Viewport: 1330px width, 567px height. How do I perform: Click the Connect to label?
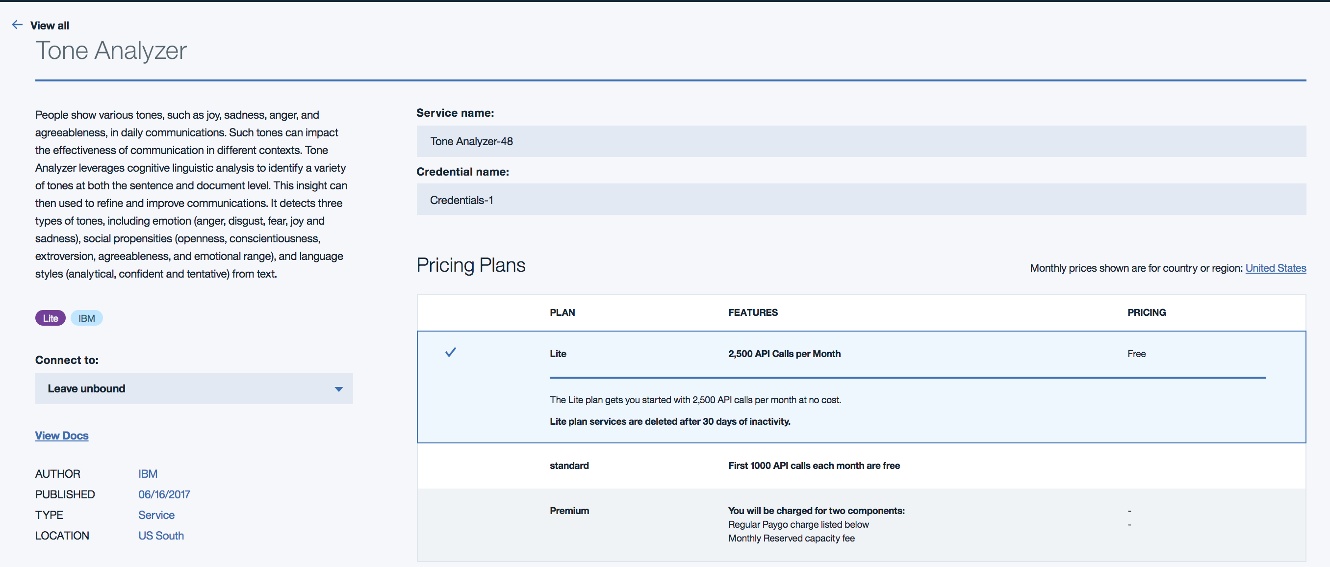(x=67, y=360)
